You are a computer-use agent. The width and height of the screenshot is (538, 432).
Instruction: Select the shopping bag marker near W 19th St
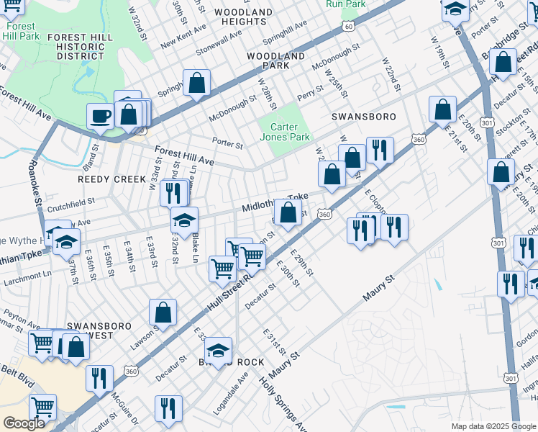click(443, 110)
